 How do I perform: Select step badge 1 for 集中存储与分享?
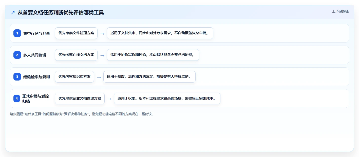[17, 33]
